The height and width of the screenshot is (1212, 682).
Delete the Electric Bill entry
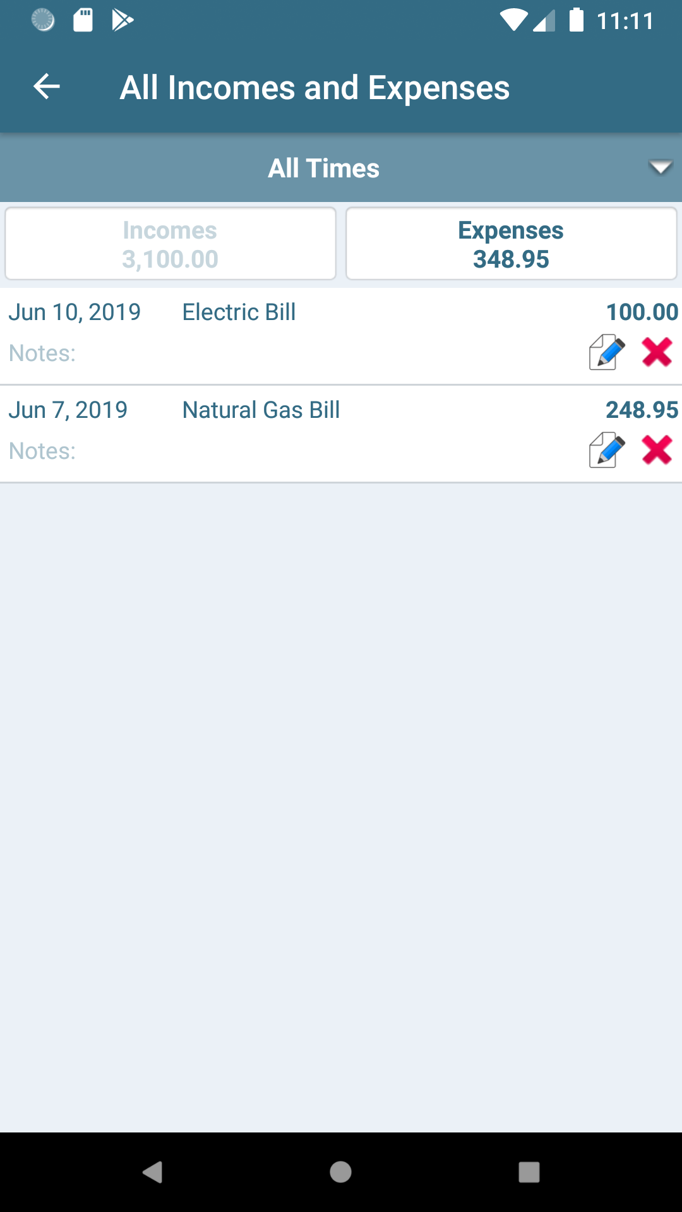point(657,352)
